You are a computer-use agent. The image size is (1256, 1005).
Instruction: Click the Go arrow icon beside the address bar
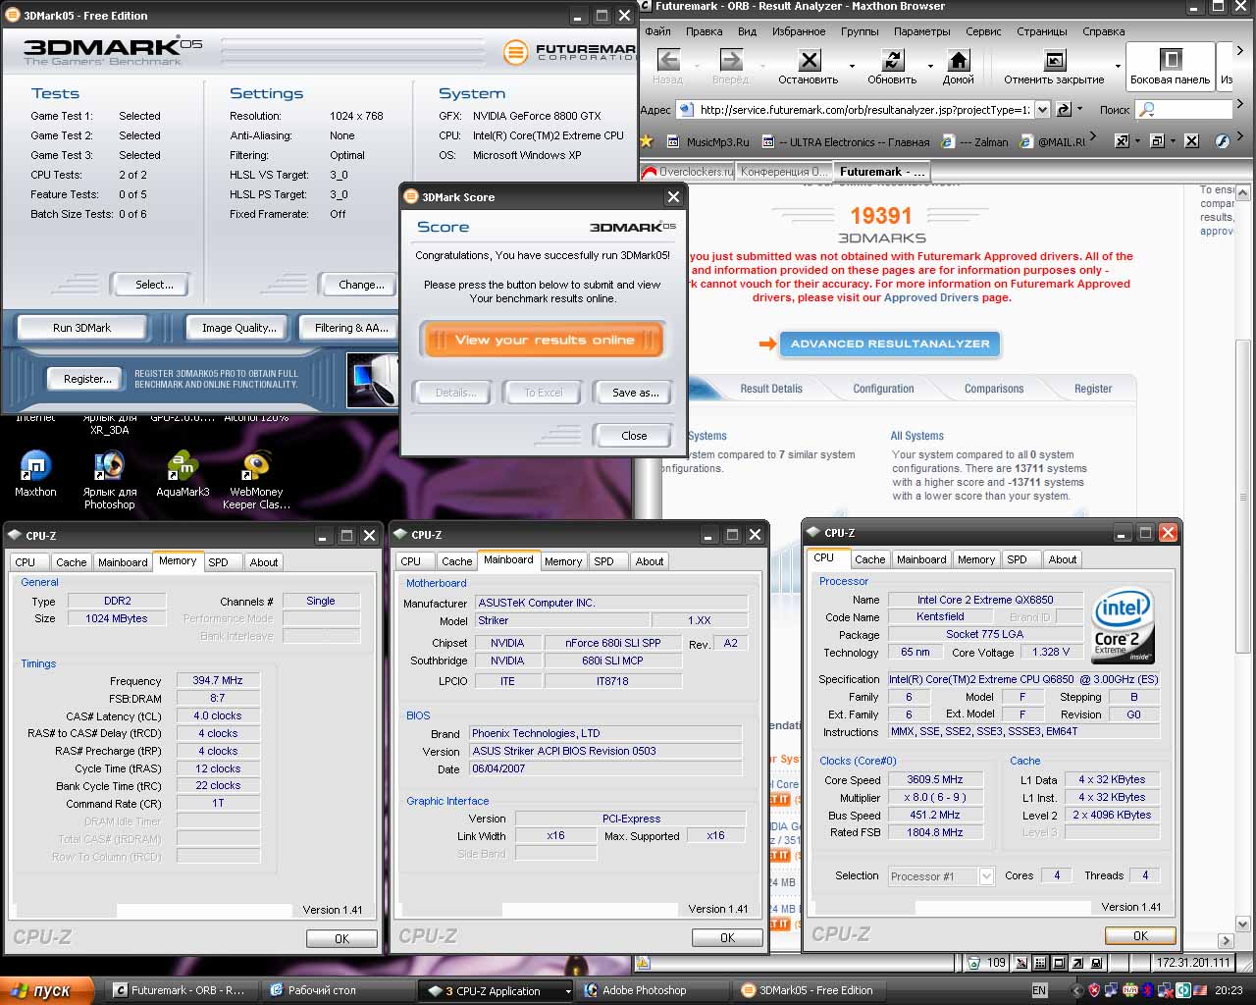[x=1064, y=109]
